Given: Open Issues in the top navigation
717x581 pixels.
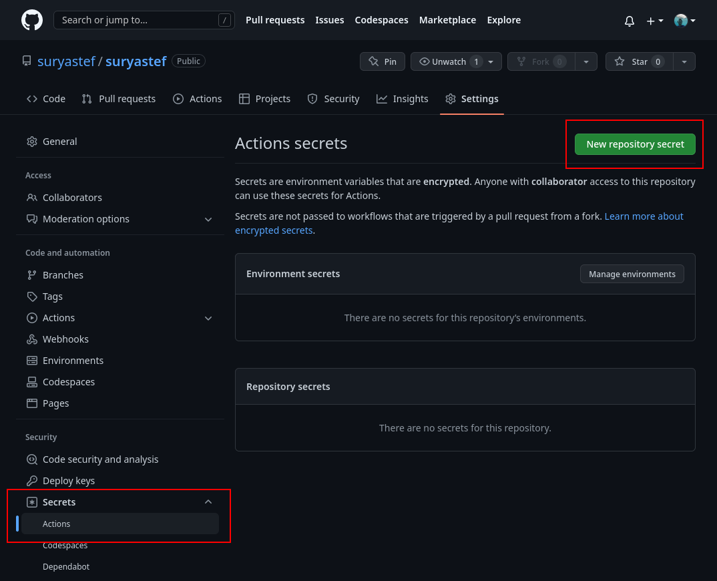Looking at the screenshot, I should click(x=329, y=20).
